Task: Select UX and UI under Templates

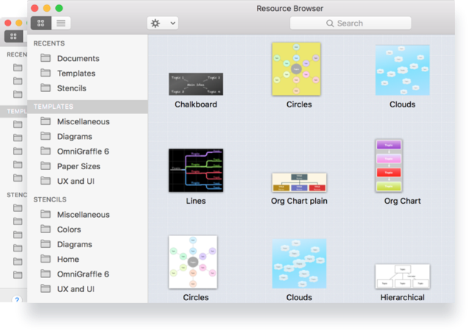Action: coord(88,182)
